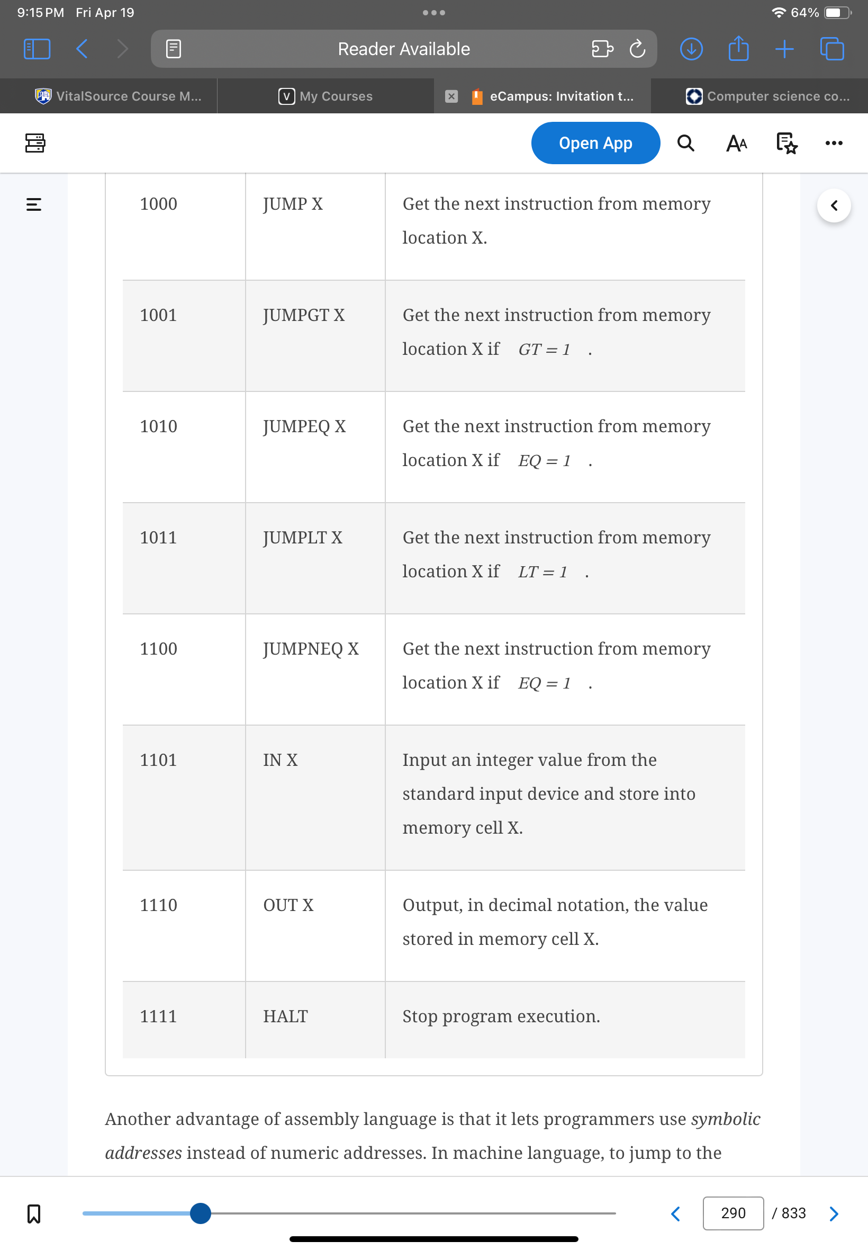
Task: Open the notebook highlights icon
Action: [x=786, y=143]
